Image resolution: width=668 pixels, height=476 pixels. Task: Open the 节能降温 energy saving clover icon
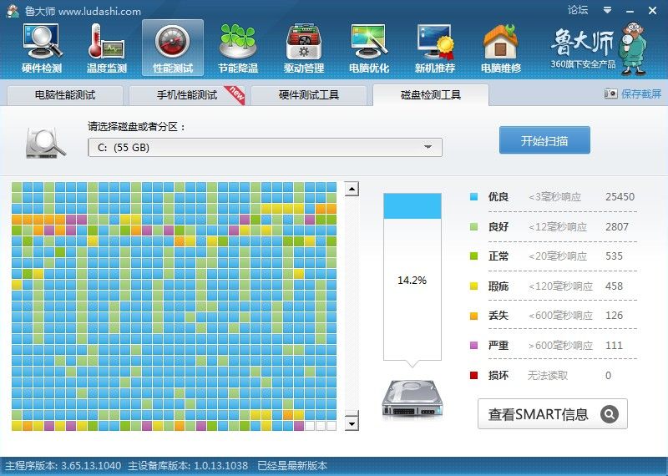[x=238, y=48]
